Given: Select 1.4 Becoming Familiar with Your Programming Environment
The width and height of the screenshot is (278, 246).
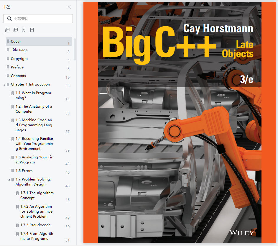Looking at the screenshot, I should pyautogui.click(x=34, y=144).
